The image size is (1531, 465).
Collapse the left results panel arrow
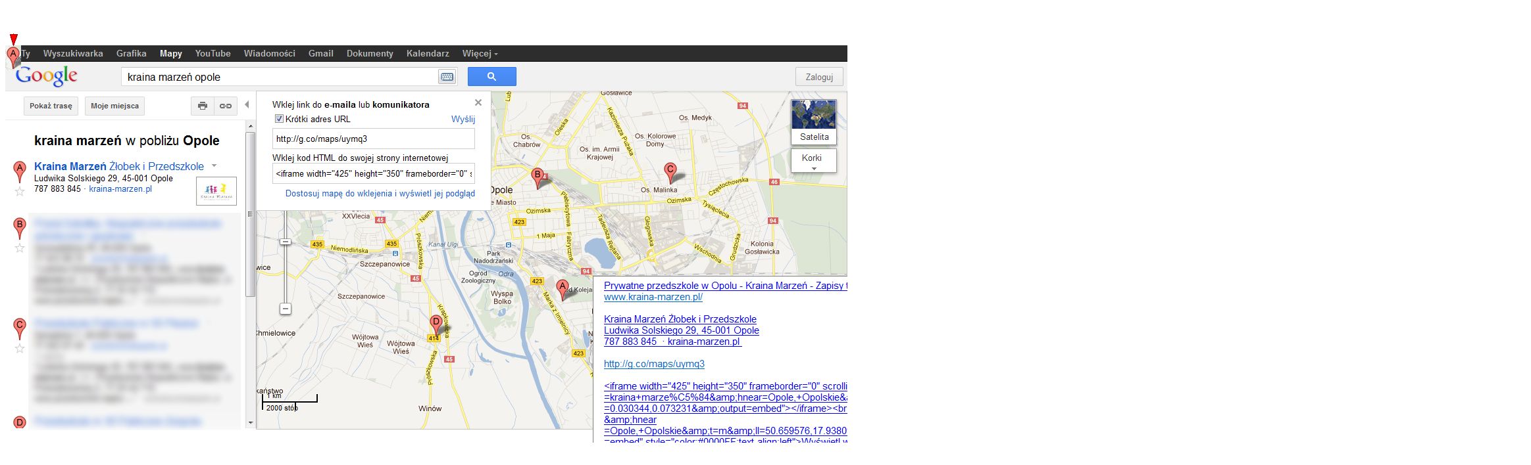pos(247,104)
